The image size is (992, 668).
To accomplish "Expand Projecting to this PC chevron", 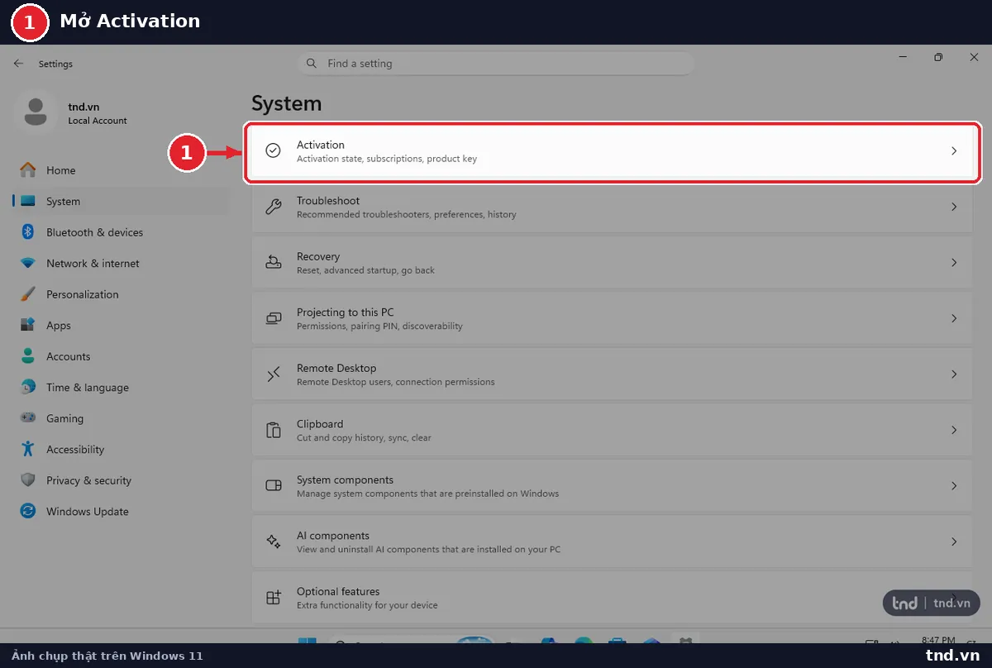I will (954, 318).
